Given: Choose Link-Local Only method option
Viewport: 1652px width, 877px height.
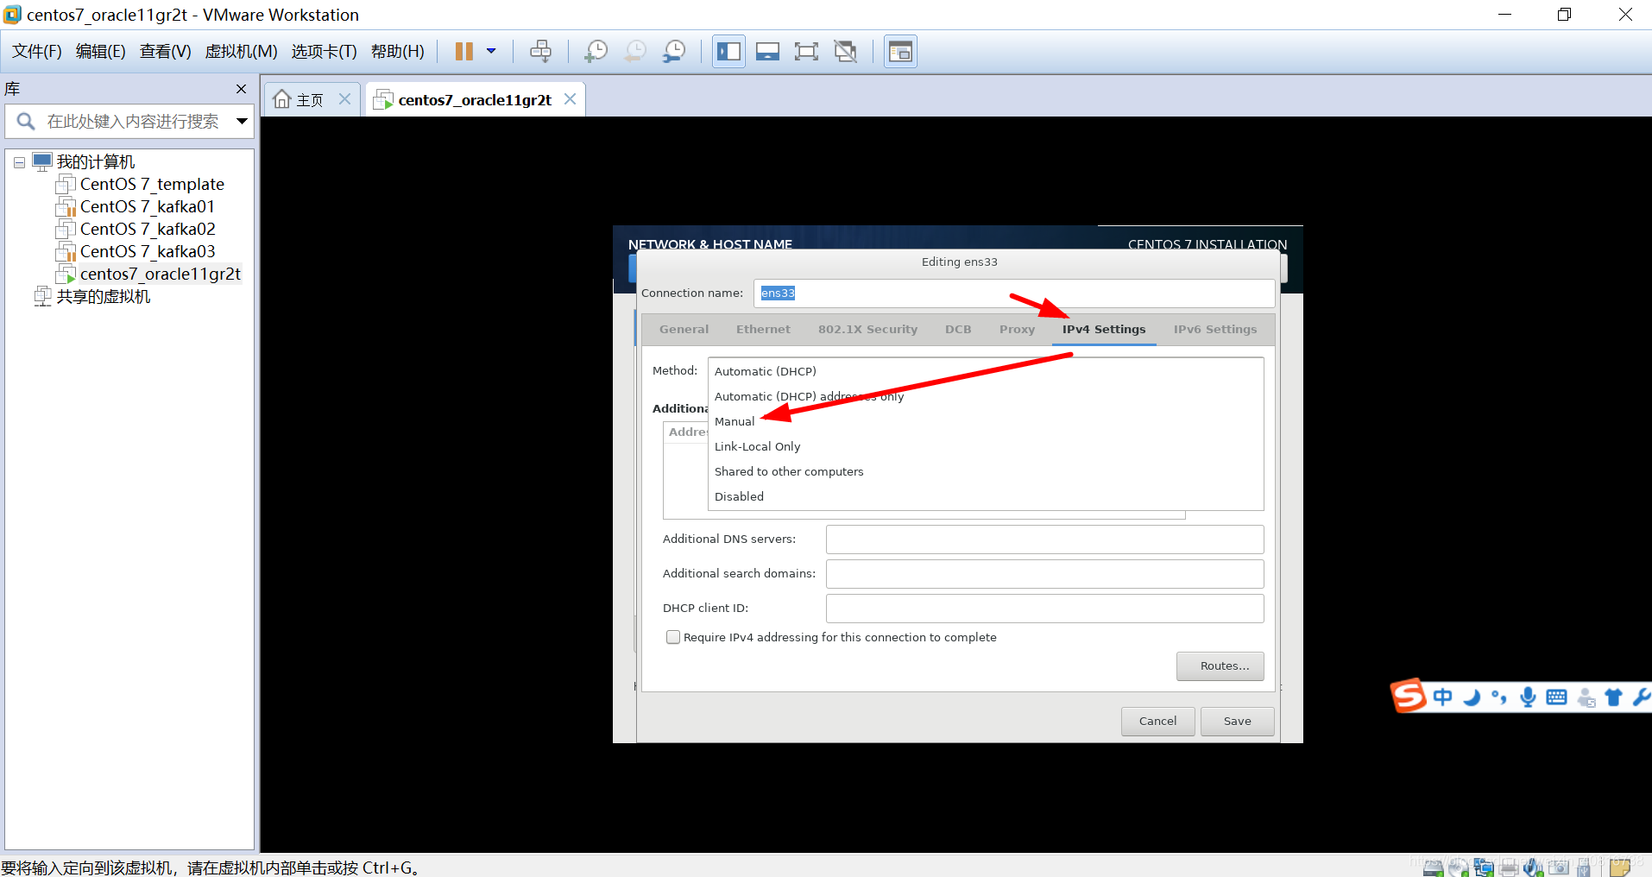Looking at the screenshot, I should [x=986, y=447].
